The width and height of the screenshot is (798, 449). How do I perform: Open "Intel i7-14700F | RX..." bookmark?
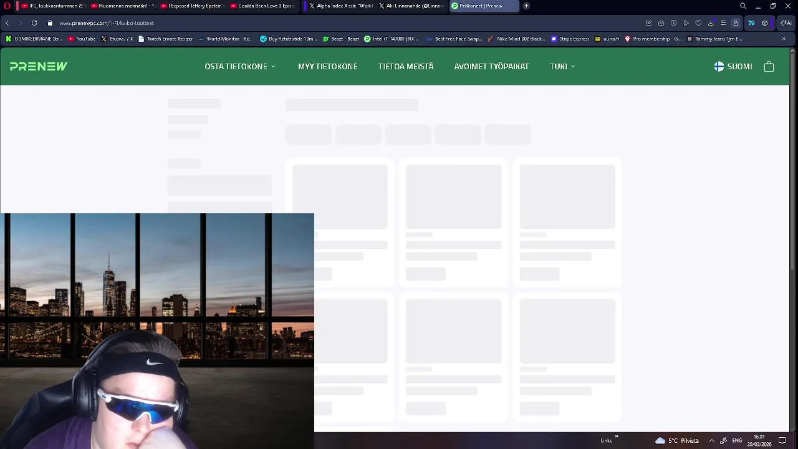point(391,39)
